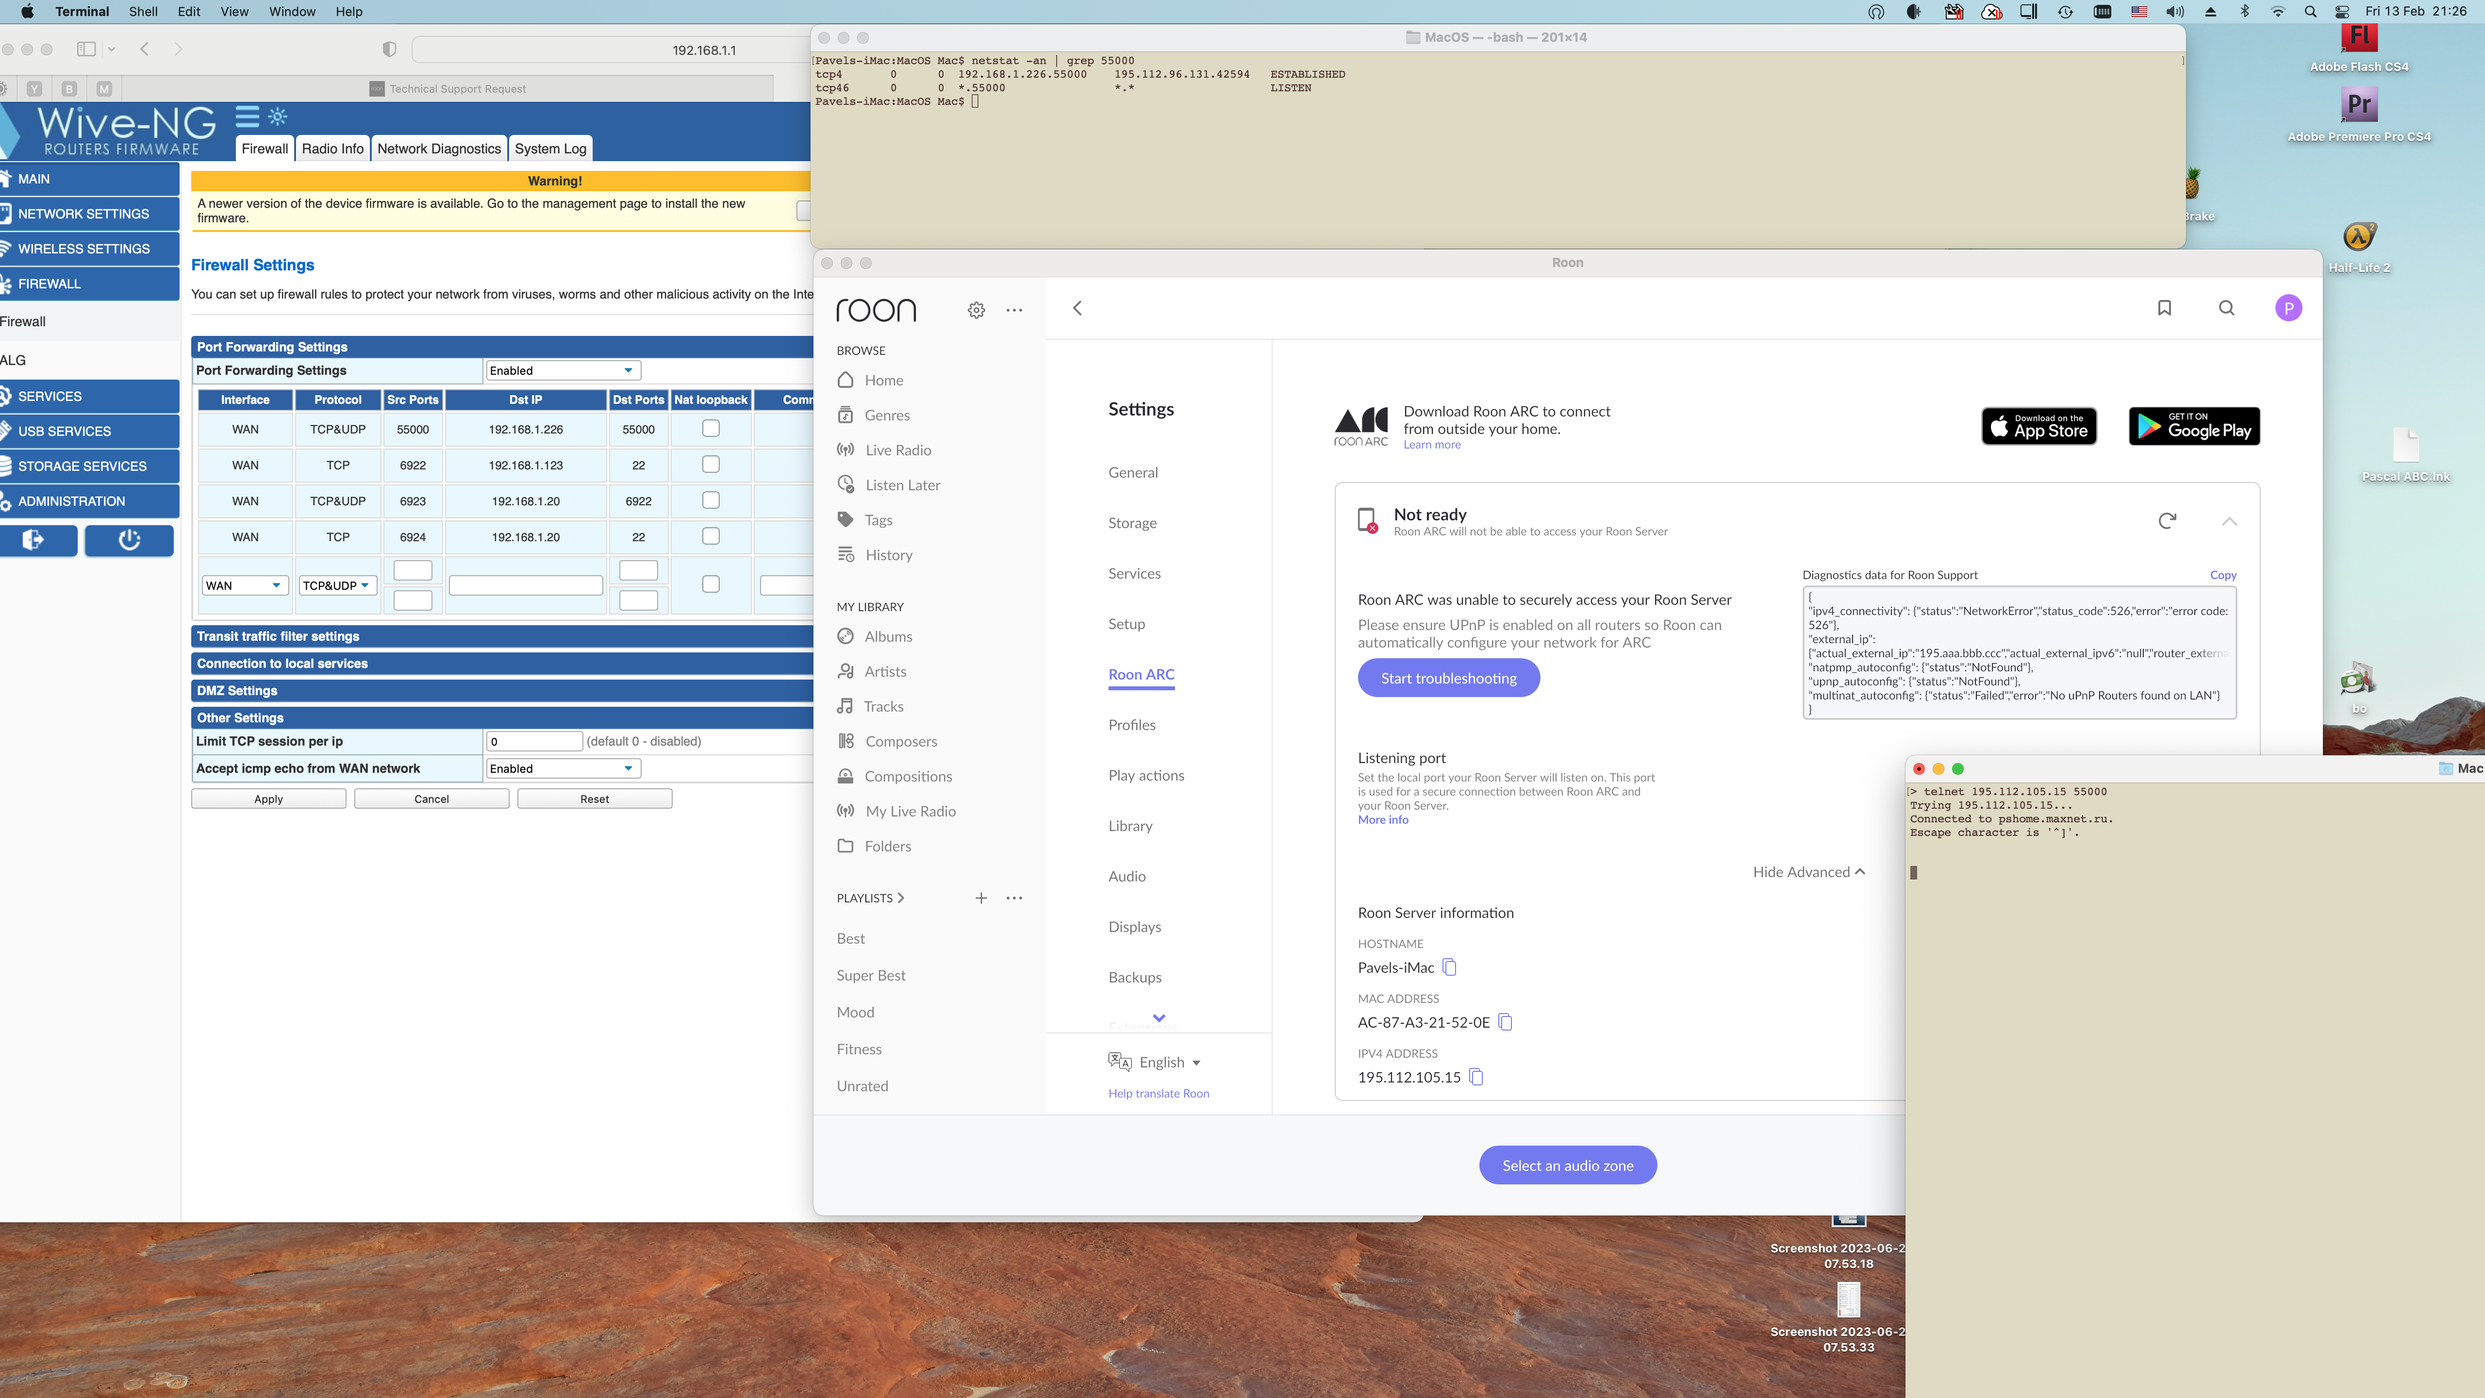This screenshot has height=1398, width=2485.
Task: Open the TCP&UDP protocol dropdown
Action: coord(337,584)
